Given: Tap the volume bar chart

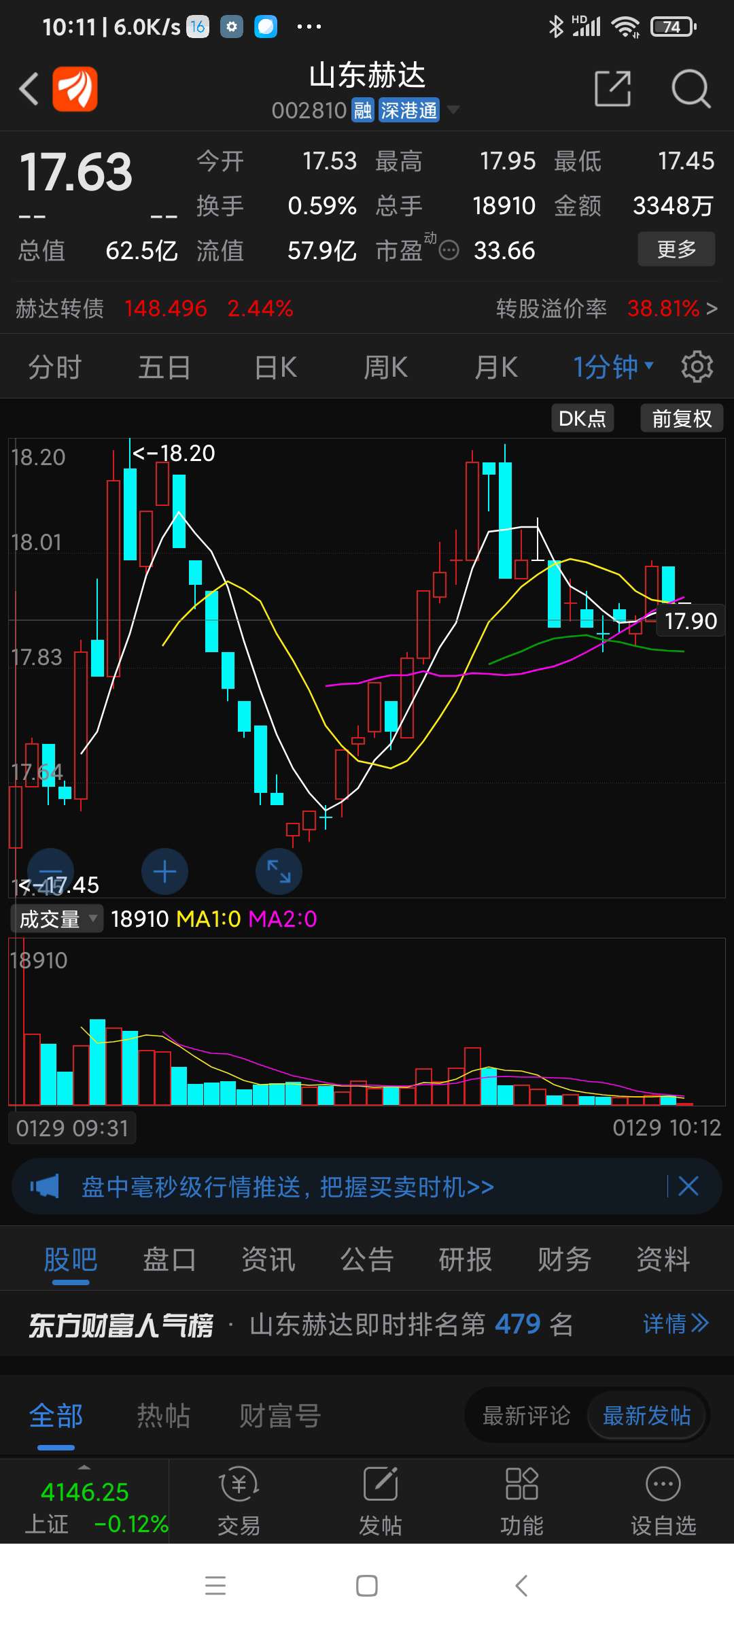Looking at the screenshot, I should click(367, 1022).
